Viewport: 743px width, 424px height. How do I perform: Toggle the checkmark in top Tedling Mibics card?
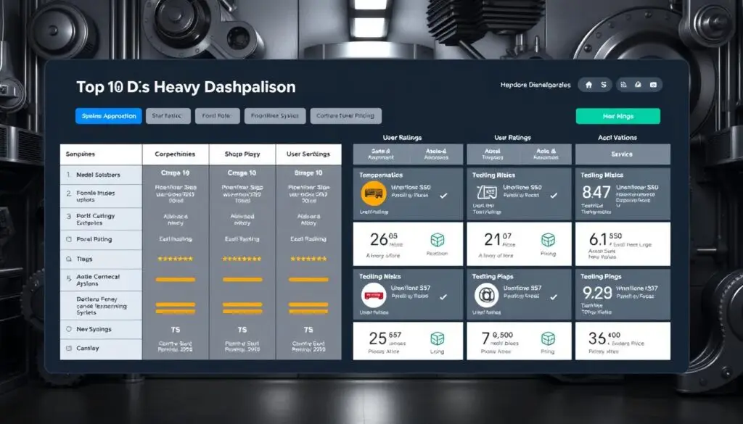(x=555, y=196)
